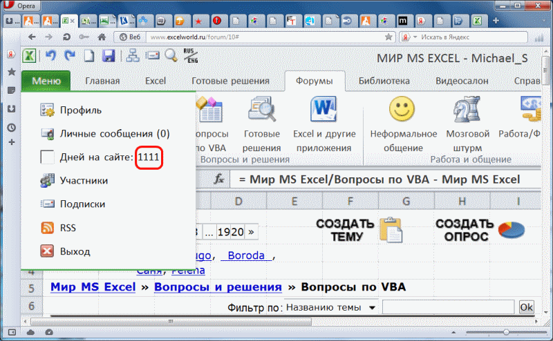Switch to the 'Excel' ribbon tab
The width and height of the screenshot is (553, 341).
click(156, 81)
